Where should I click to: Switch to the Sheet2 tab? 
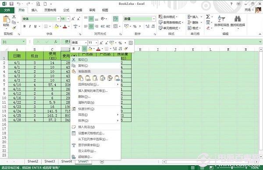33,161
